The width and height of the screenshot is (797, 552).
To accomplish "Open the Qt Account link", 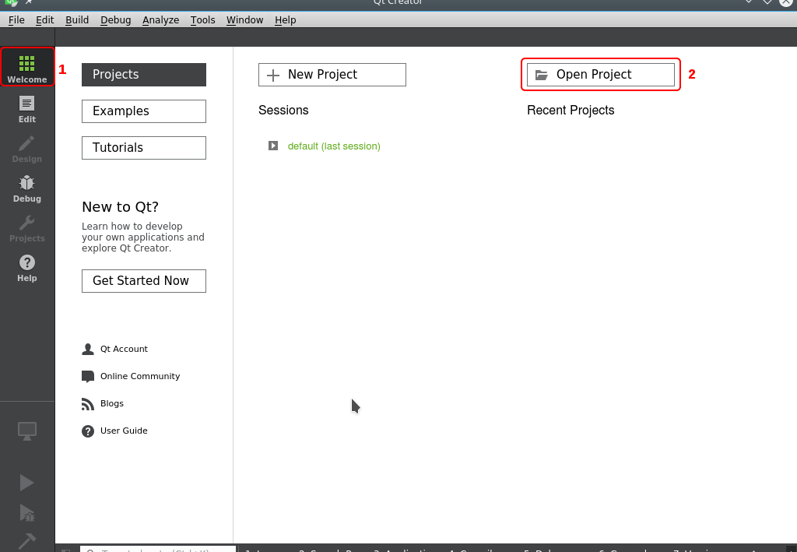I will pos(124,349).
